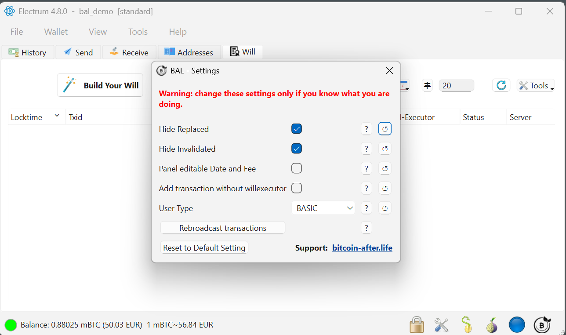Click the Tor onion proxy icon
The width and height of the screenshot is (566, 335).
pos(492,325)
